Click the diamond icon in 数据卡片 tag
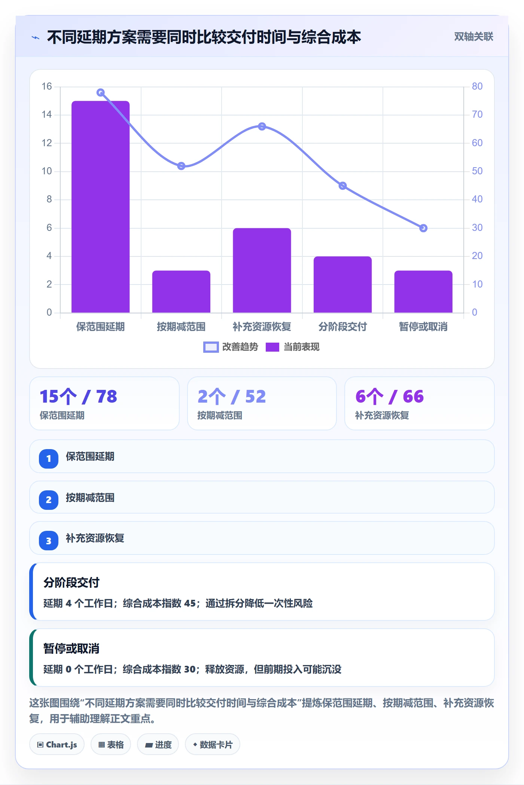 tap(195, 745)
